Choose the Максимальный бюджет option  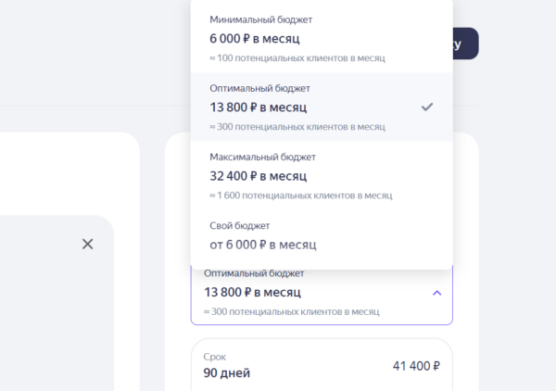coord(322,176)
